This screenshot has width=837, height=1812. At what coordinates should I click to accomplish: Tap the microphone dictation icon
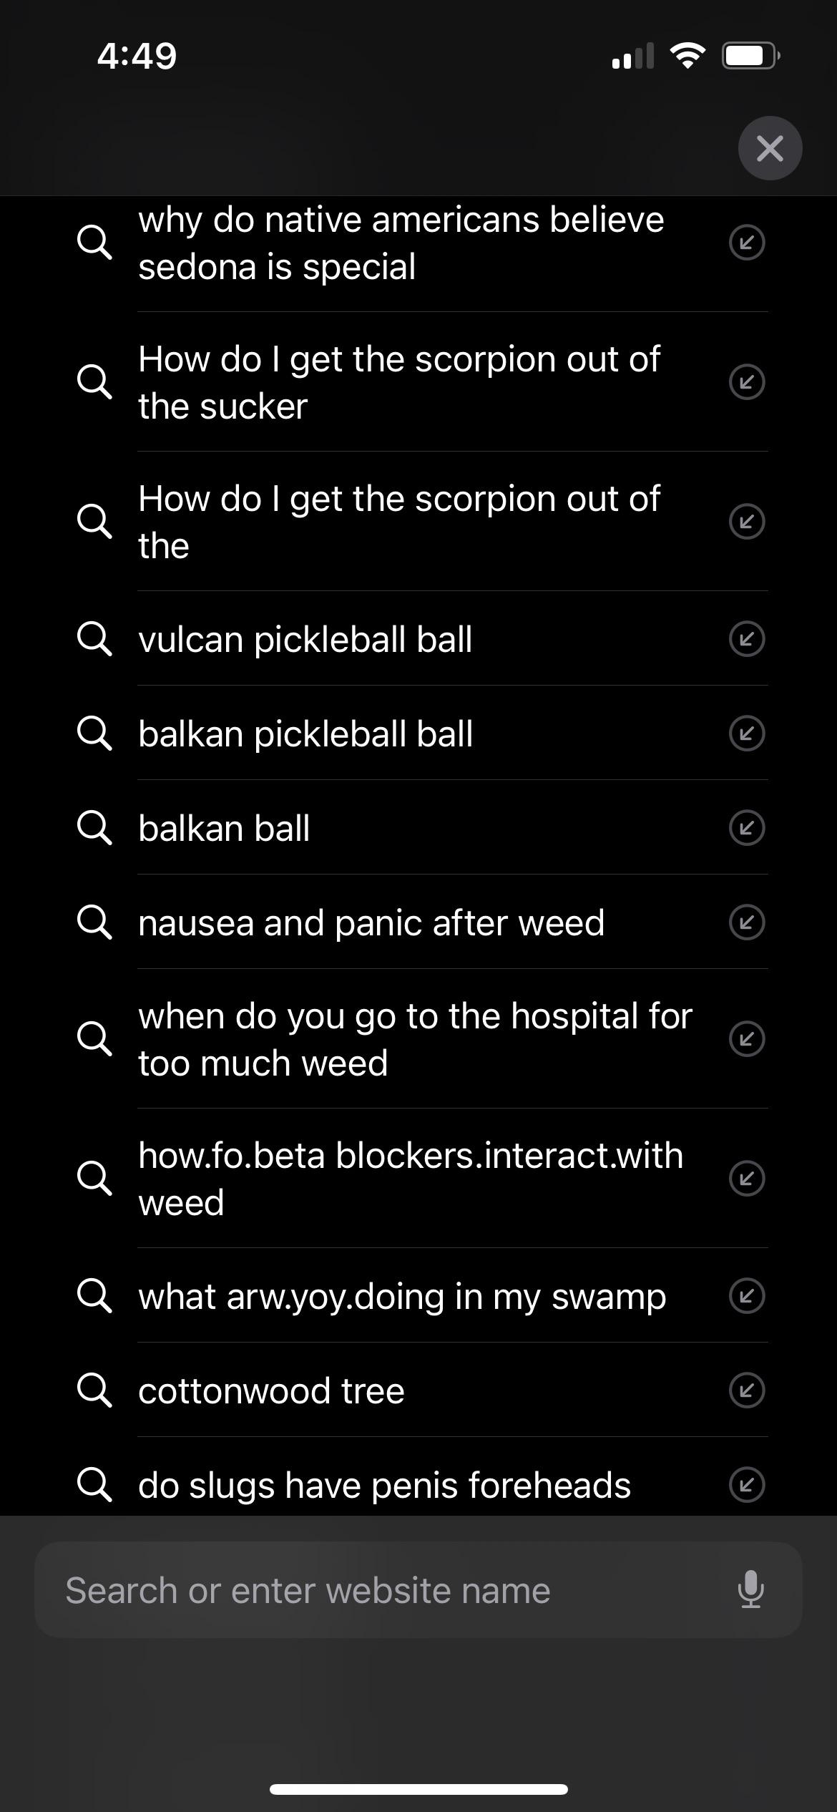(x=750, y=1589)
